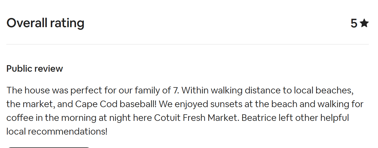Click the horizontal divider under Overall rating
The width and height of the screenshot is (378, 148).
click(188, 44)
